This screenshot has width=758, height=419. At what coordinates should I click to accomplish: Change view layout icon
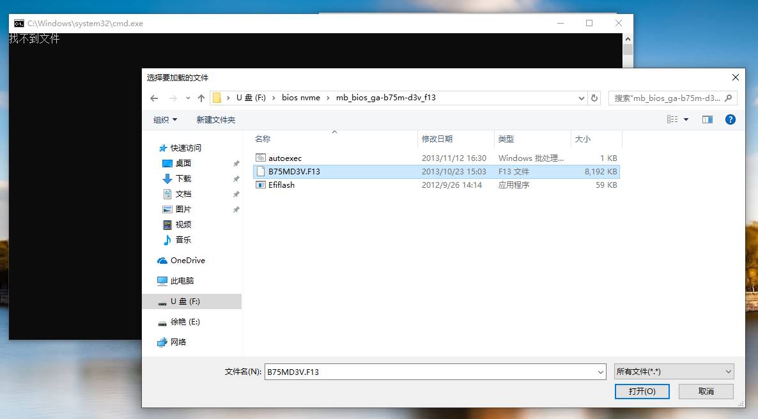(x=672, y=119)
